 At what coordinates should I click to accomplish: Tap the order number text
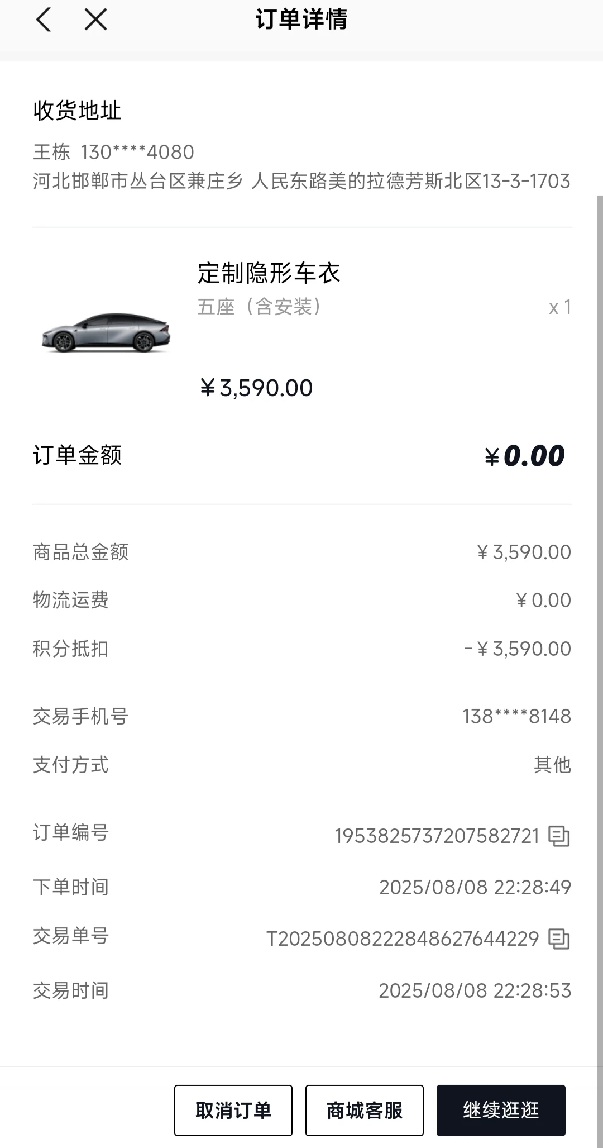tap(437, 836)
